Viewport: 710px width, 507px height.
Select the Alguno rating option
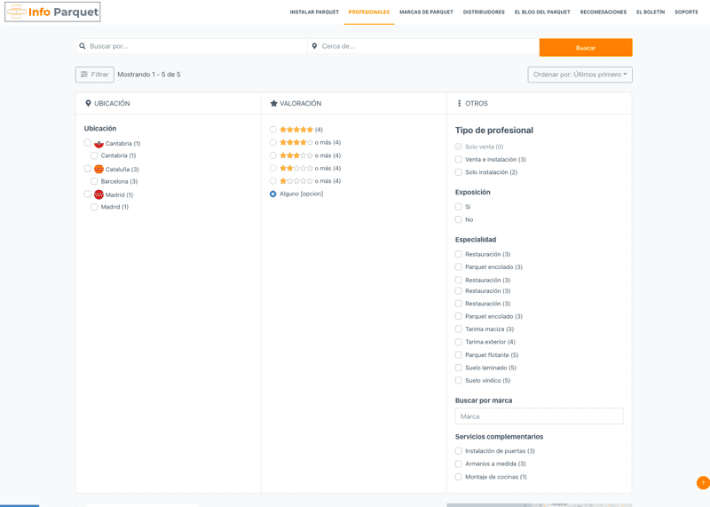[273, 194]
